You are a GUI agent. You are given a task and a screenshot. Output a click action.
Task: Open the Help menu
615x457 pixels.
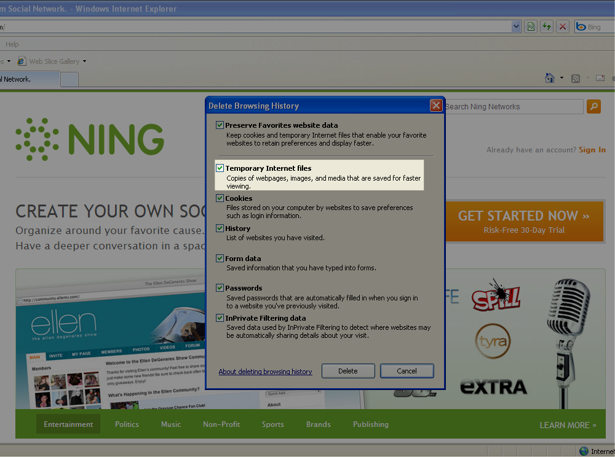click(x=12, y=44)
